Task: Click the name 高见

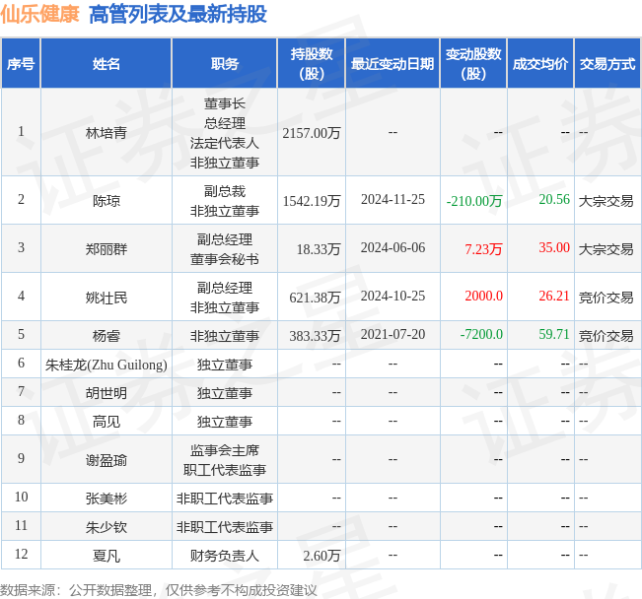Action: (107, 422)
